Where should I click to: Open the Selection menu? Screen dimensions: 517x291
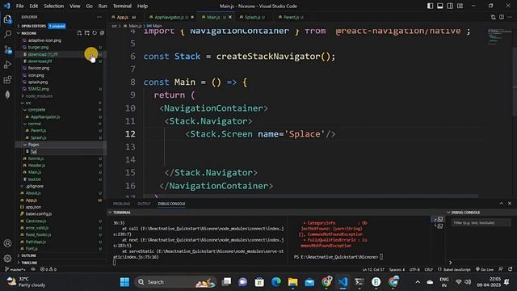[x=54, y=6]
